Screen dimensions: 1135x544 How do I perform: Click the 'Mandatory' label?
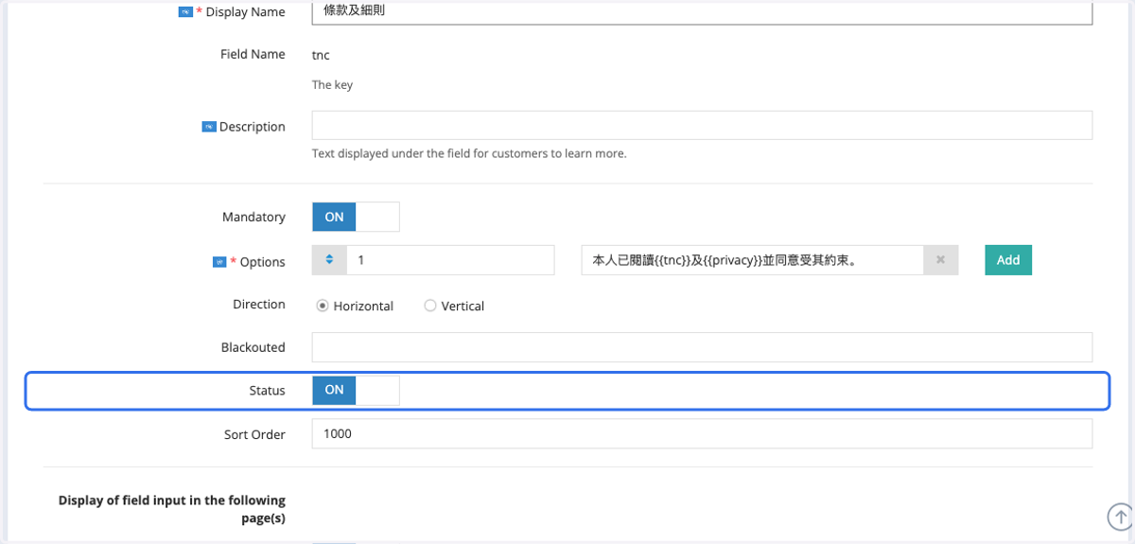pos(253,218)
